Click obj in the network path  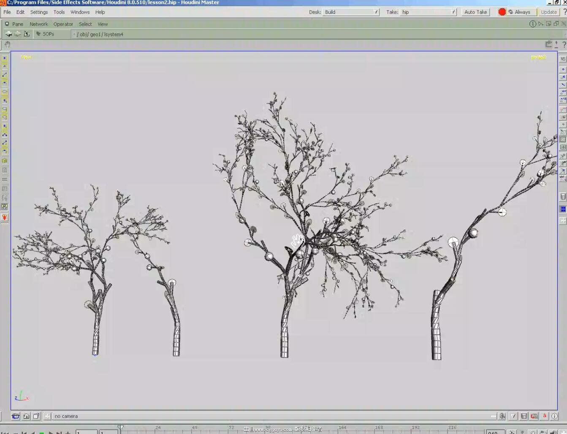click(x=84, y=34)
